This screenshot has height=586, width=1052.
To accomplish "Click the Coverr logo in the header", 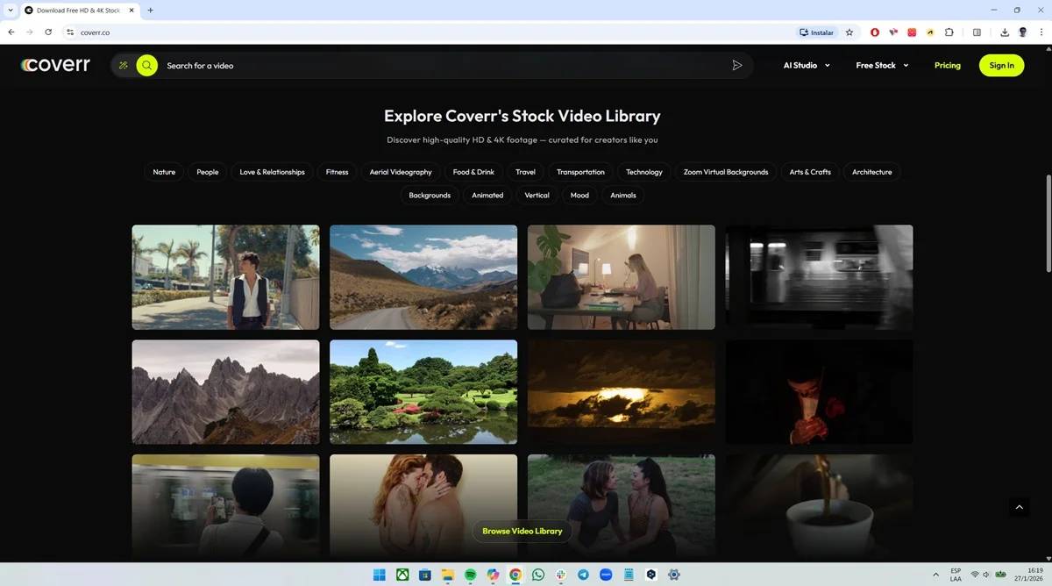I will point(55,65).
